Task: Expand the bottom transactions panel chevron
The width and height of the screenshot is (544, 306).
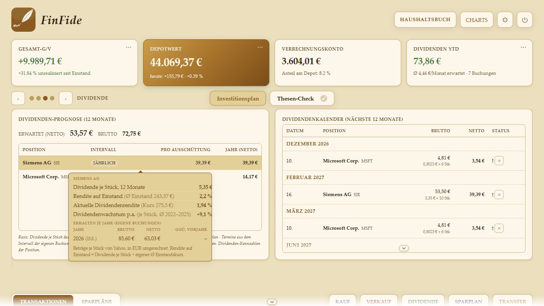Action: (272, 301)
